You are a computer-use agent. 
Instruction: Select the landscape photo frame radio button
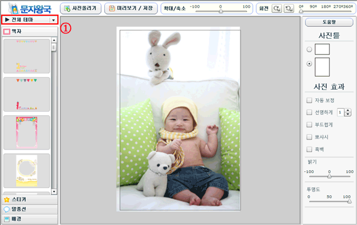click(309, 49)
